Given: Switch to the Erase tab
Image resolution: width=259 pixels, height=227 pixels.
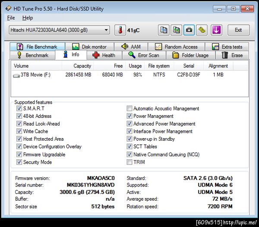Looking at the screenshot, I should coord(232,55).
